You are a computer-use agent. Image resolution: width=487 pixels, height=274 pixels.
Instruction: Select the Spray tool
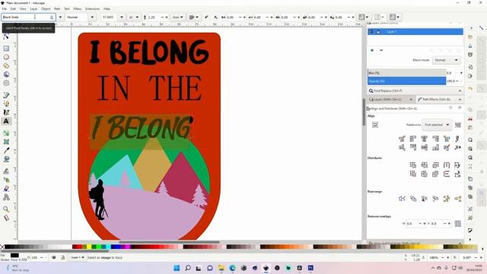pos(6,180)
